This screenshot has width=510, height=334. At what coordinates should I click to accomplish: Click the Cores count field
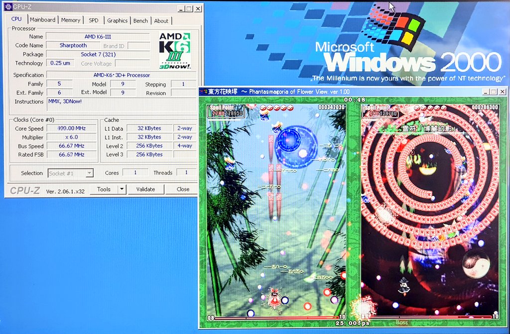click(135, 172)
